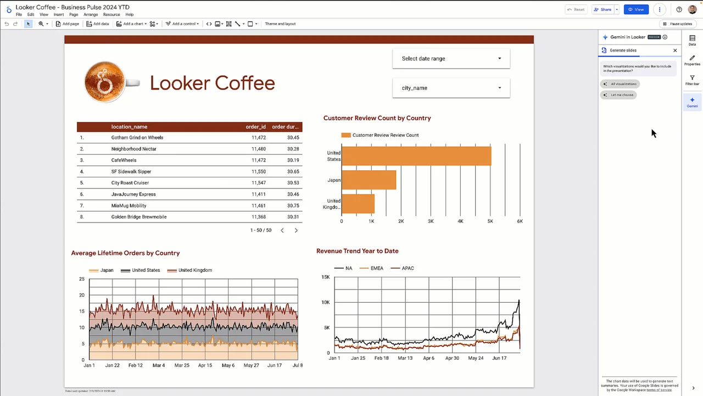Select the shape rectangle tool
Viewport: 703px width, 396px height.
(250, 24)
